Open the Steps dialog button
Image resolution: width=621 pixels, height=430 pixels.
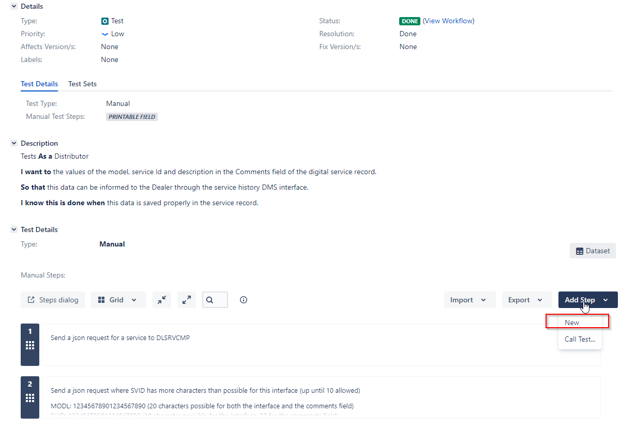pyautogui.click(x=53, y=300)
